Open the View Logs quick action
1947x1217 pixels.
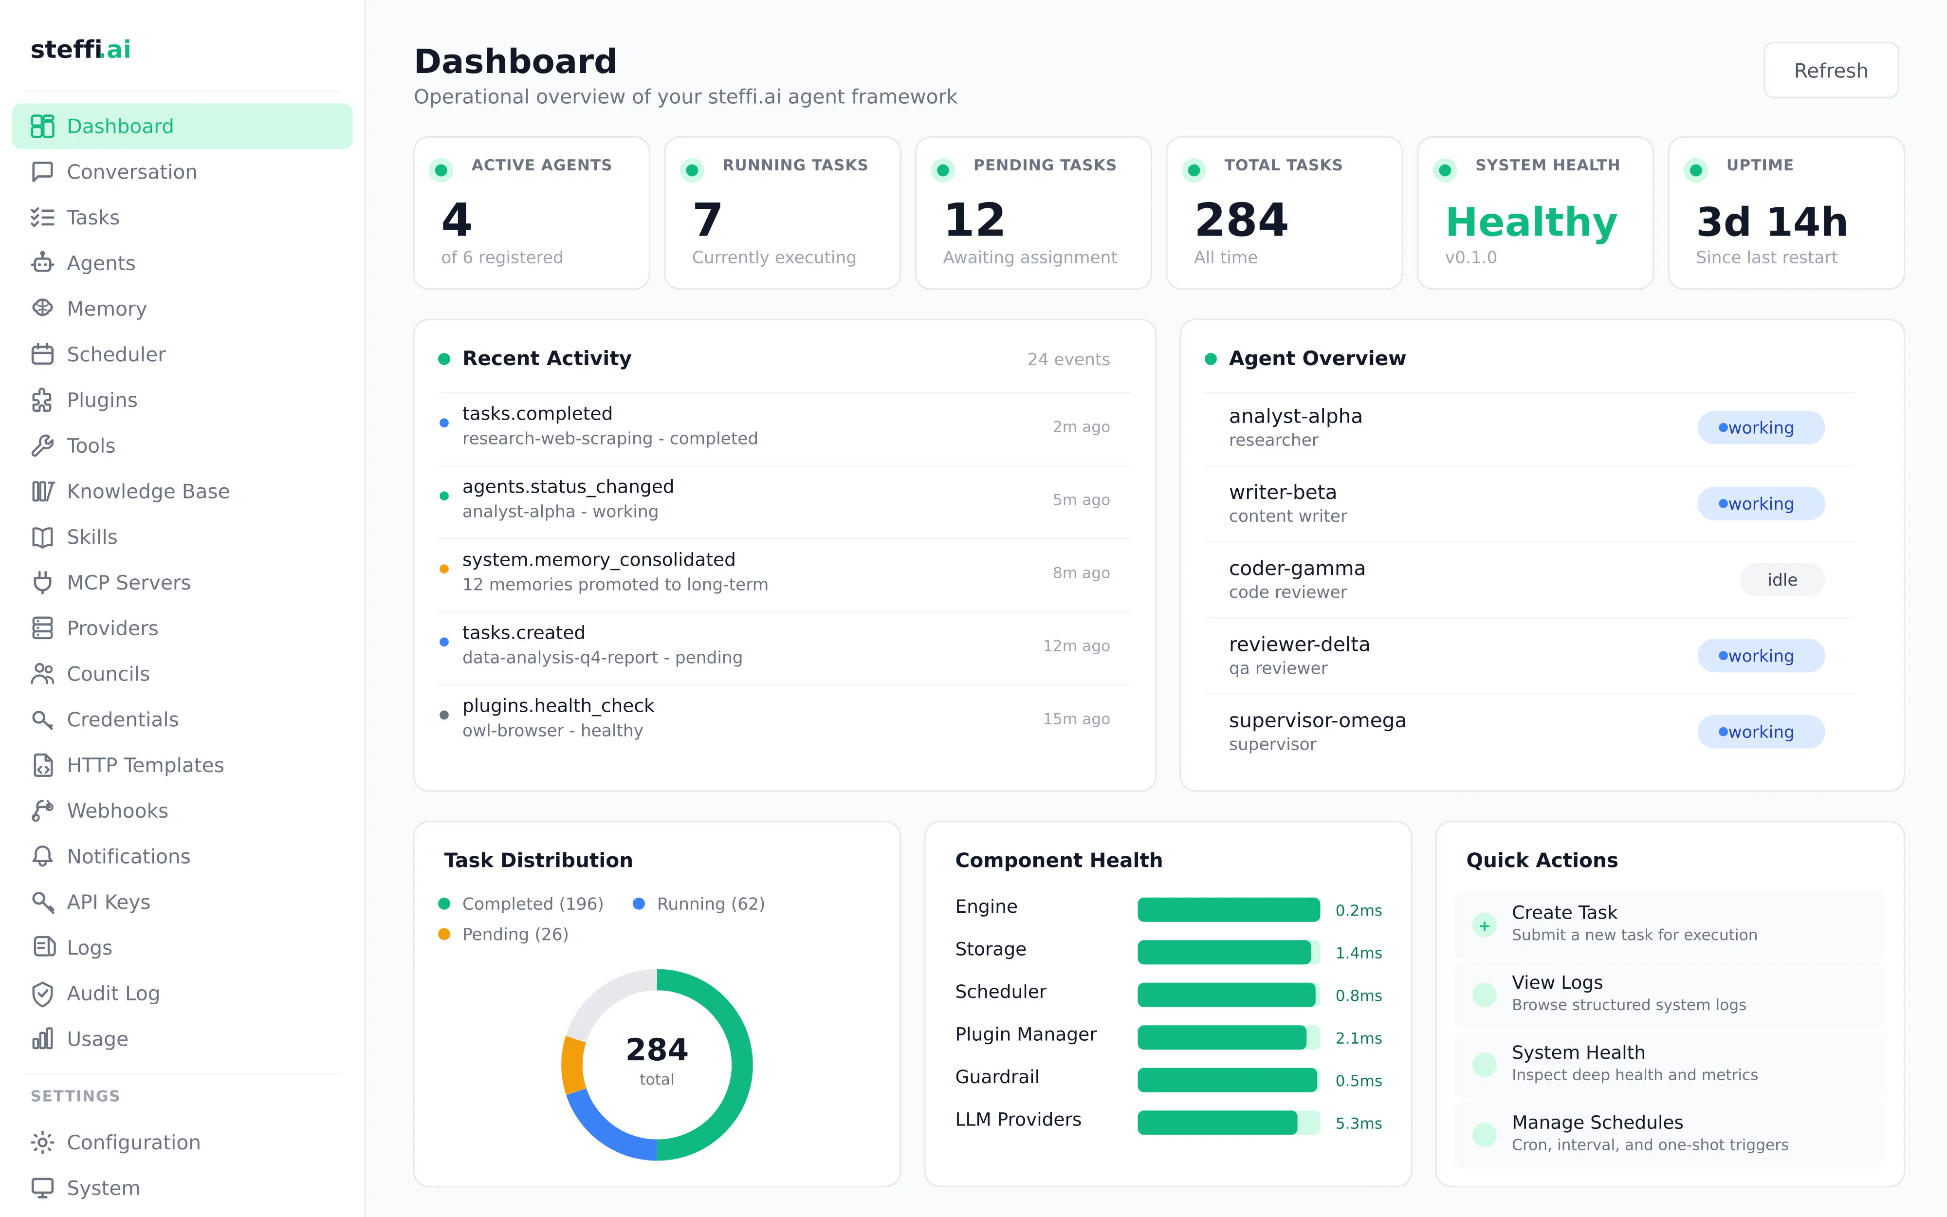click(x=1670, y=993)
